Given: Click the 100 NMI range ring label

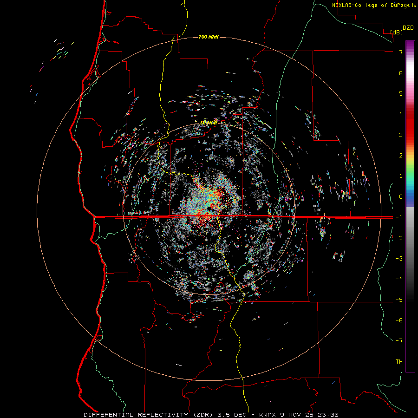Looking at the screenshot, I should click(x=209, y=37).
